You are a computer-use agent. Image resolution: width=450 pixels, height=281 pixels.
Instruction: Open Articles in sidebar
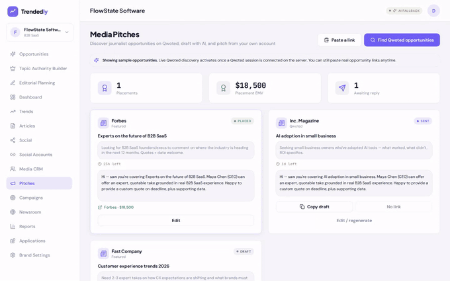pos(39,126)
